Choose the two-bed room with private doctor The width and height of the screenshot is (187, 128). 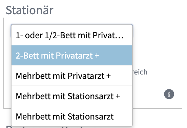pos(72,55)
